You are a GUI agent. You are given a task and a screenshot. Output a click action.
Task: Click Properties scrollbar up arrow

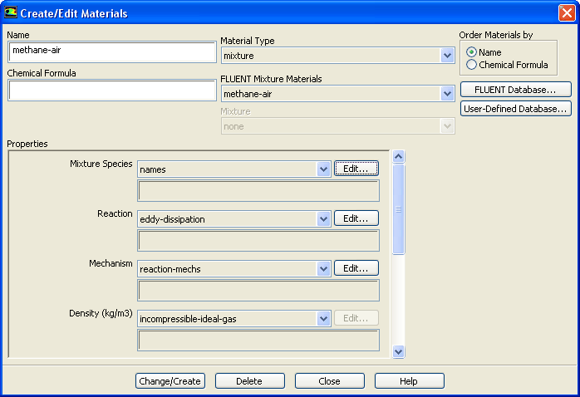(x=398, y=157)
